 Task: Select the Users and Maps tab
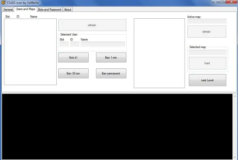point(25,9)
